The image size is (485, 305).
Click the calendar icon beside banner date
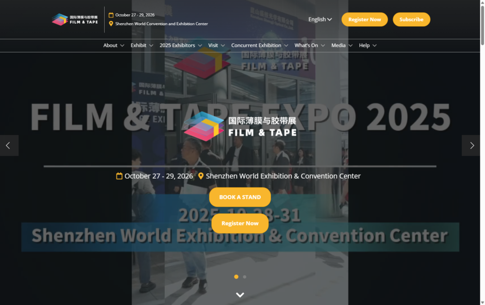point(119,176)
